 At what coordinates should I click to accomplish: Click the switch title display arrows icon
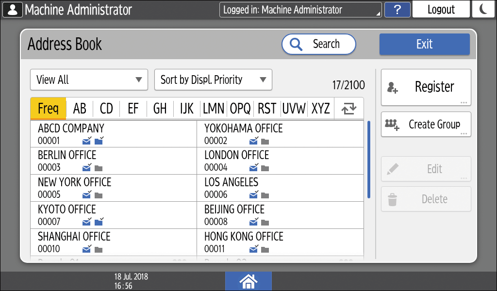click(x=348, y=108)
